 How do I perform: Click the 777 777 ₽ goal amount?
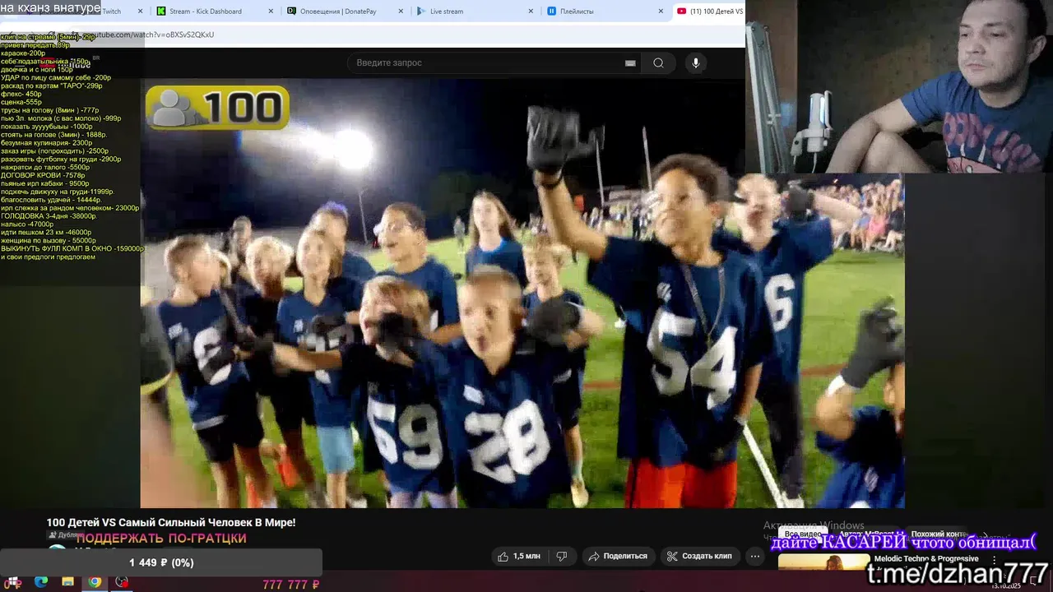290,585
